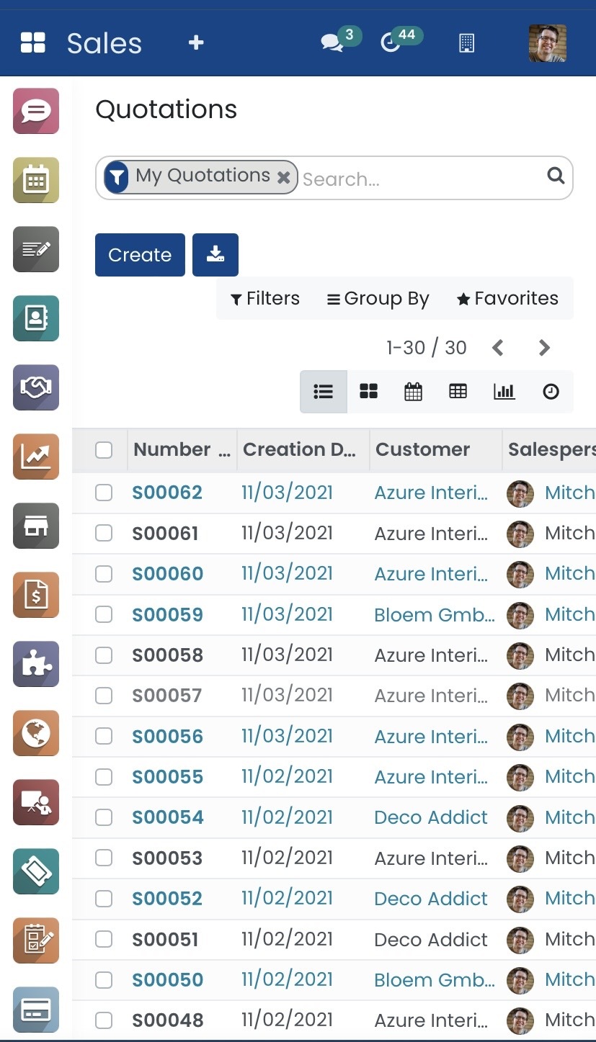Open the Contacts app in sidebar

(x=36, y=318)
